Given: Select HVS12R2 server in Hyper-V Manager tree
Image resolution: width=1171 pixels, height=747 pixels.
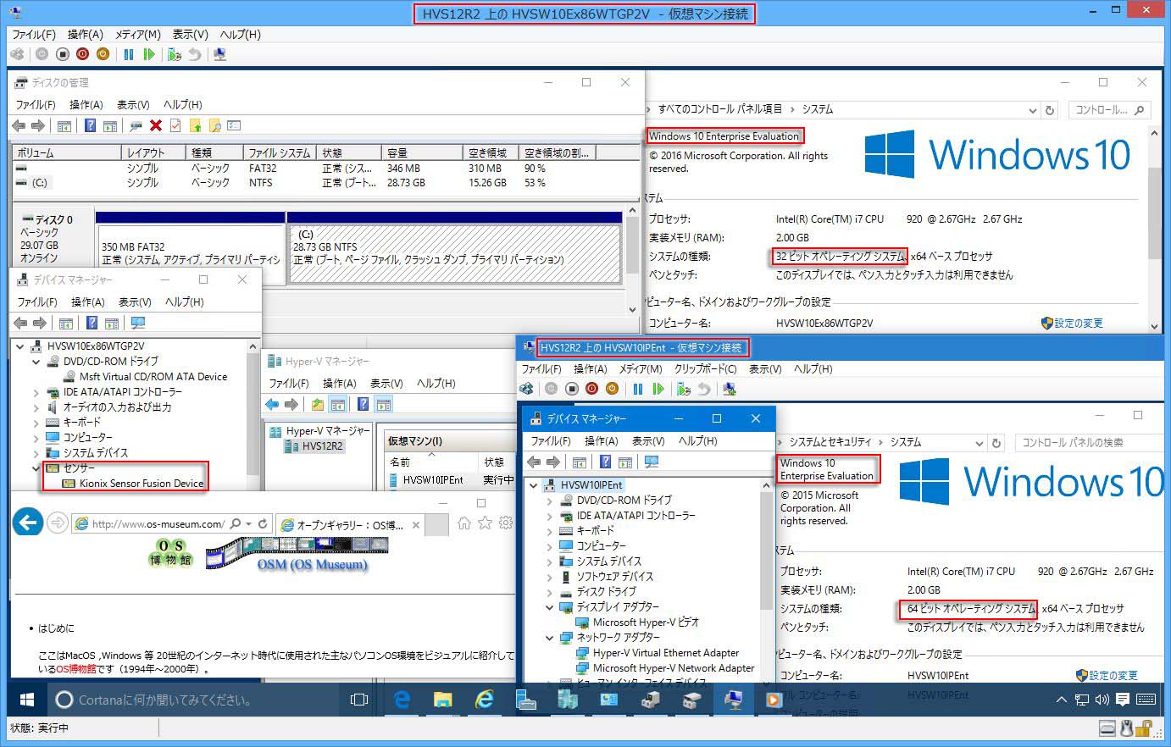Looking at the screenshot, I should (322, 446).
